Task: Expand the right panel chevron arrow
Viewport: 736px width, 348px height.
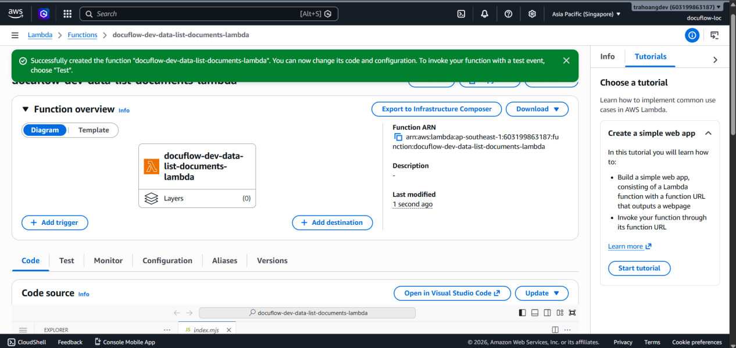Action: 715,60
